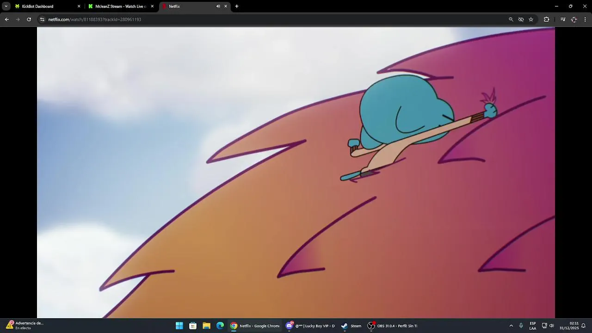Screen dimensions: 592x333
Task: Focus Netflix - Google Chrome taskbar button
Action: tap(255, 326)
